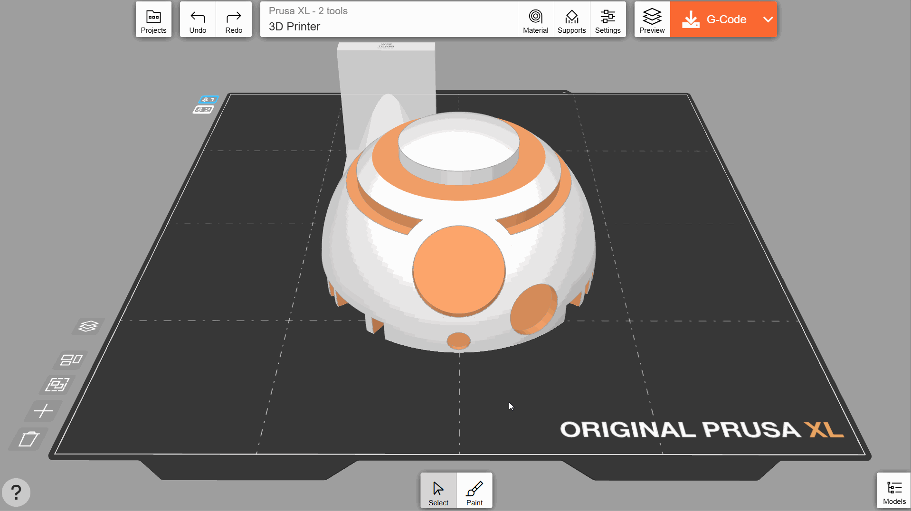This screenshot has width=911, height=511.
Task: Expand the Models list panel
Action: 893,491
